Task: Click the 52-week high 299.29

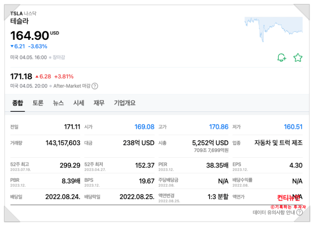Action: [70, 165]
